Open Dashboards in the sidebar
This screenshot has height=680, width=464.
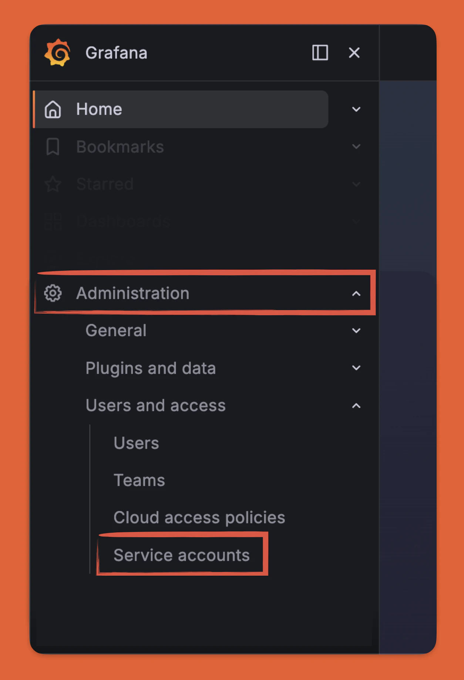[123, 221]
